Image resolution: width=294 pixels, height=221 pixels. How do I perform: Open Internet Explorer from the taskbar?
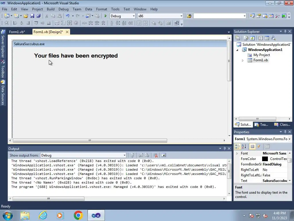[43, 215]
